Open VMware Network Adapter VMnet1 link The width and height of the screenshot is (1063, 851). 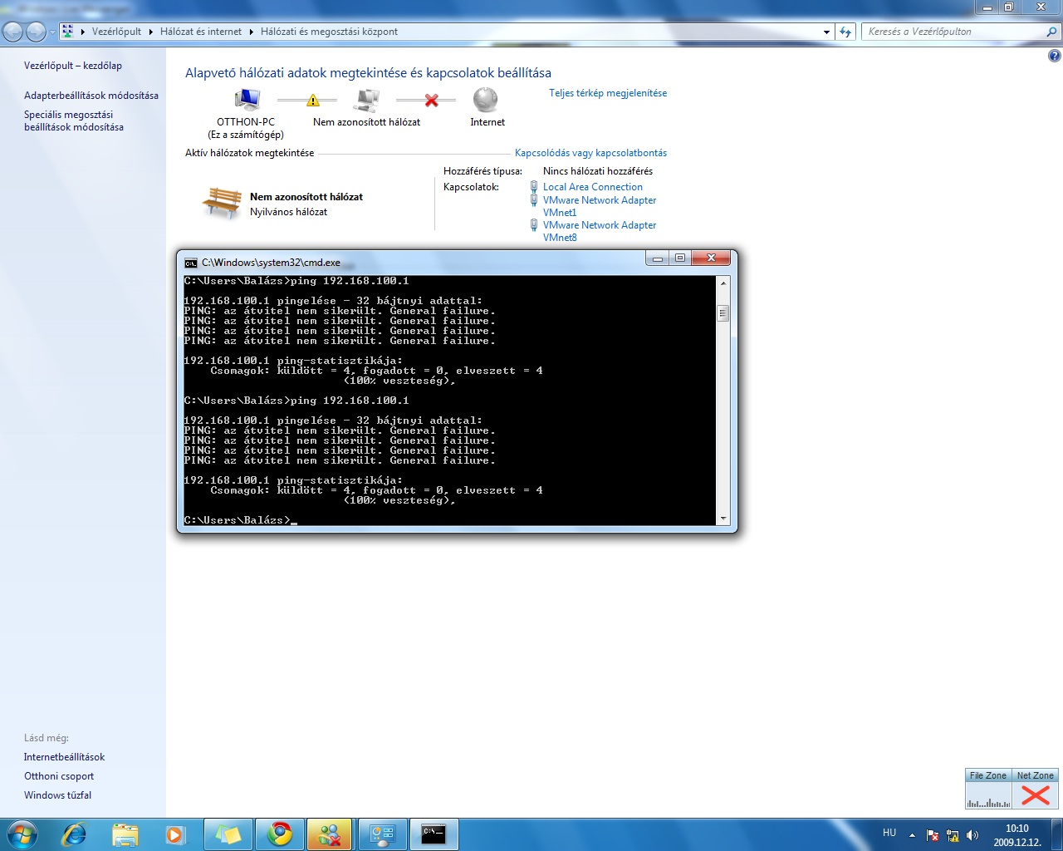coord(600,206)
